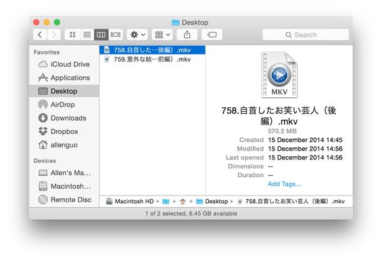The height and width of the screenshot is (261, 382).
Task: Click the Devices sidebar heading
Action: [45, 161]
